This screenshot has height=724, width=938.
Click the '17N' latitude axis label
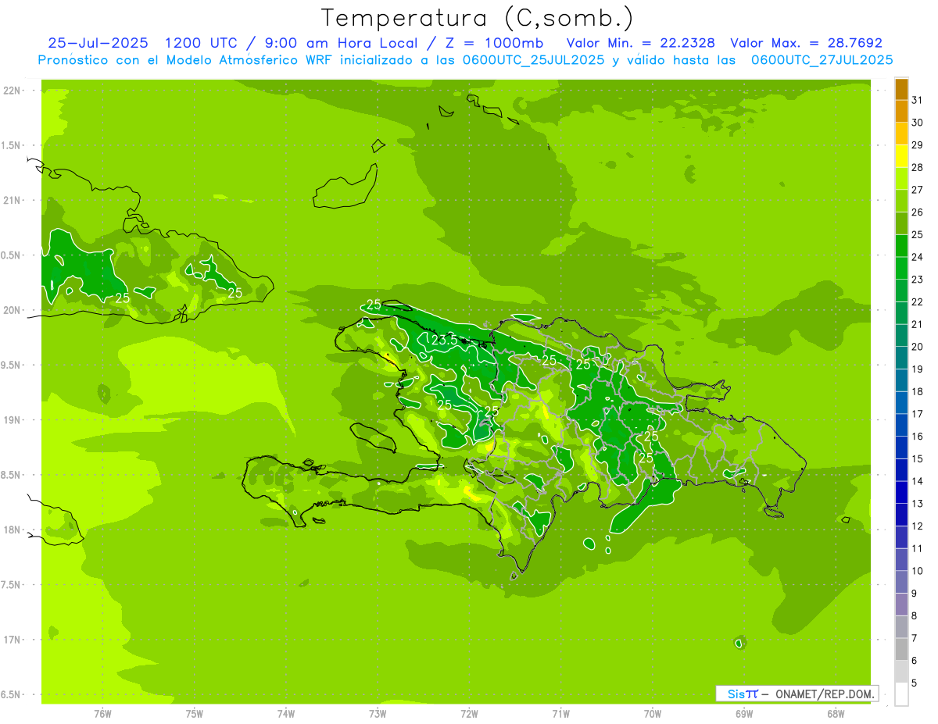(13, 640)
